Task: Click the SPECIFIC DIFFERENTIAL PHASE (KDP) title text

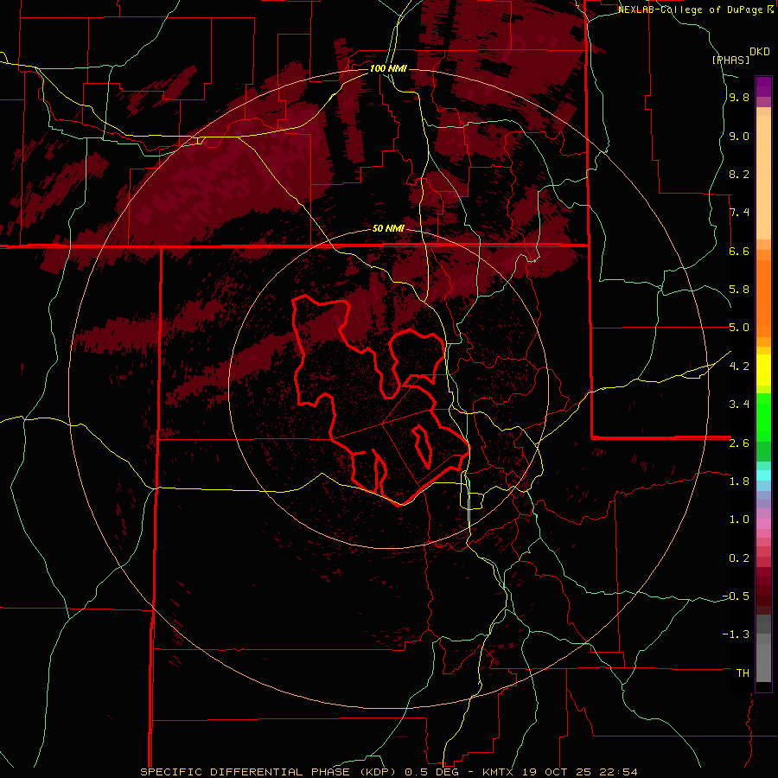Action: [271, 772]
